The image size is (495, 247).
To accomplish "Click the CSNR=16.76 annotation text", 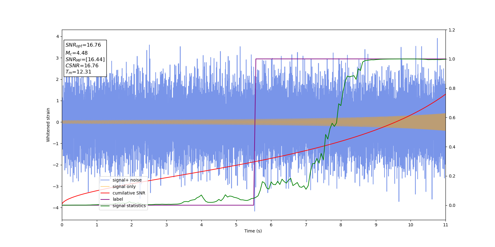I will [82, 66].
